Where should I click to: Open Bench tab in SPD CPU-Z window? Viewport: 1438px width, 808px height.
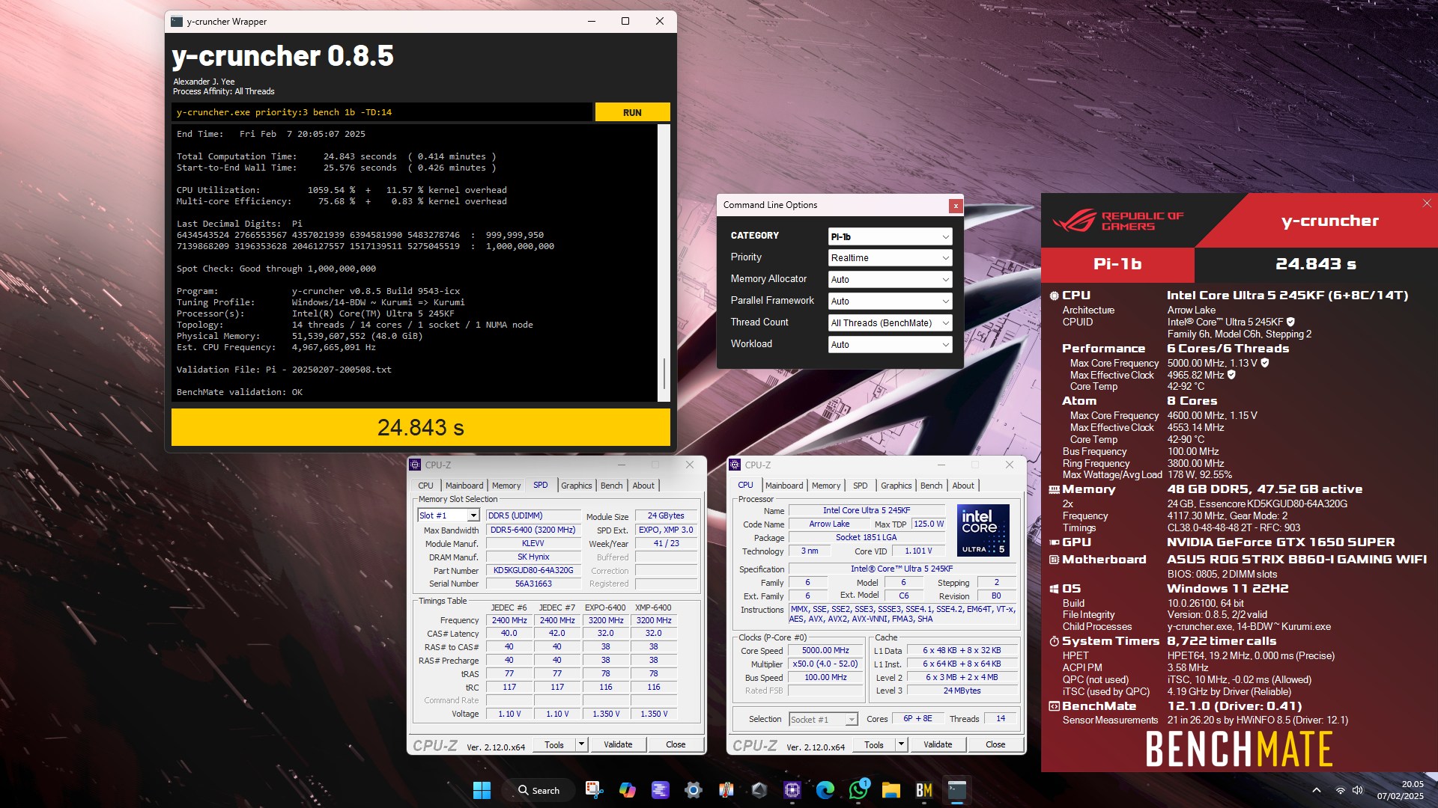tap(611, 486)
